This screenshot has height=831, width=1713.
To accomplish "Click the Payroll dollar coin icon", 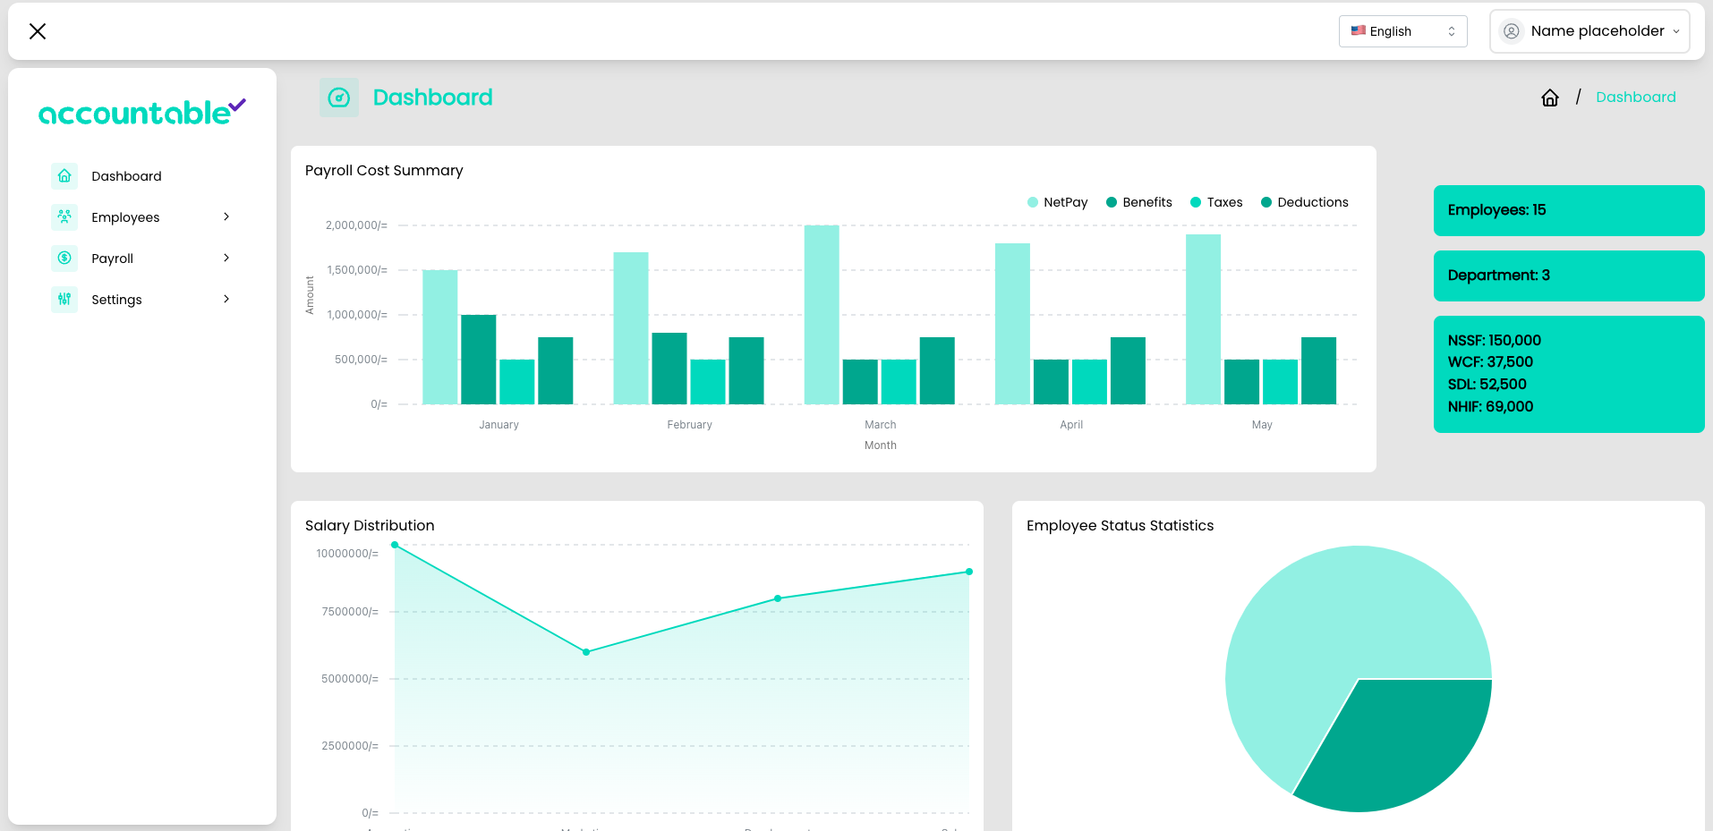I will click(64, 259).
